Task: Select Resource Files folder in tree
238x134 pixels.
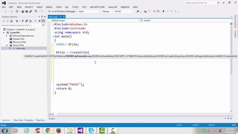Action: tap(19, 42)
